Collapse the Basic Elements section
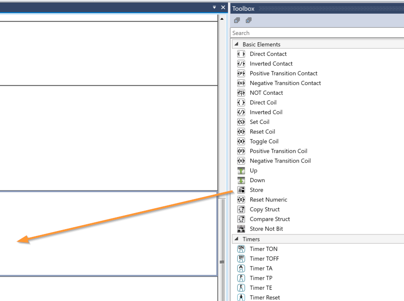The image size is (404, 301). pos(237,44)
